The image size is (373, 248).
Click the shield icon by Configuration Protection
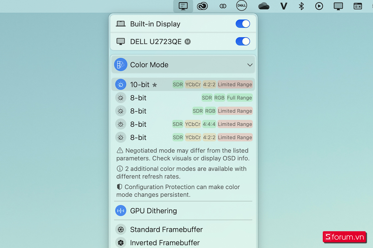point(119,187)
